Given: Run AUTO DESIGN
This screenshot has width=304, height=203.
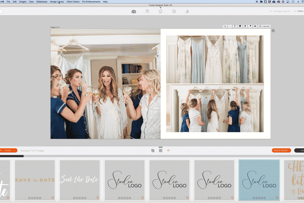Looking at the screenshot, I should coord(281,150).
